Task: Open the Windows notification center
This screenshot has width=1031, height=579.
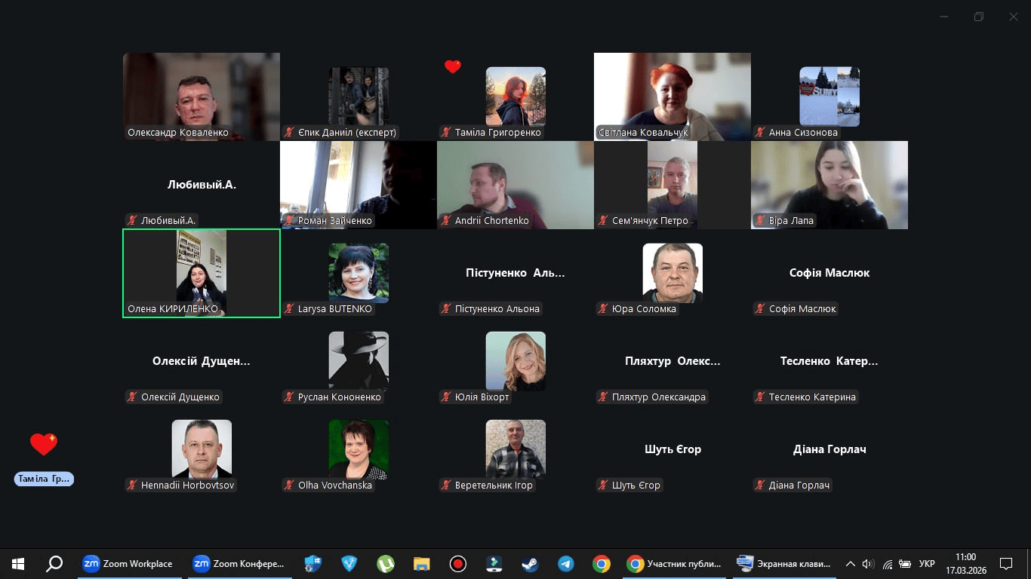Action: (x=1005, y=564)
